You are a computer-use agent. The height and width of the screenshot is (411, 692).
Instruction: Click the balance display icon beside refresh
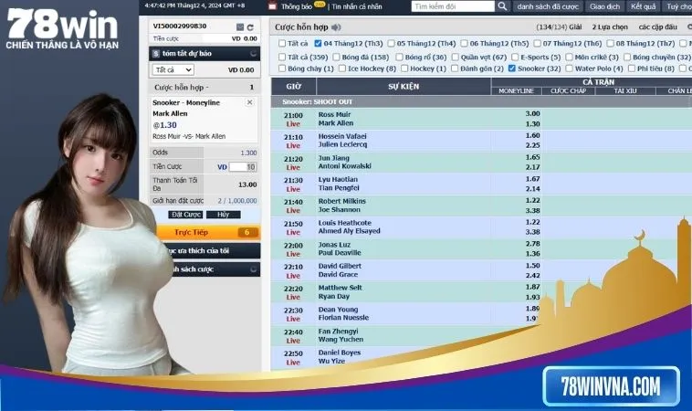(x=239, y=26)
